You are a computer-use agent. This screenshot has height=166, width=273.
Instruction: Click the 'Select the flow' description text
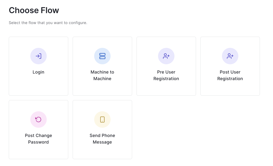(x=48, y=23)
